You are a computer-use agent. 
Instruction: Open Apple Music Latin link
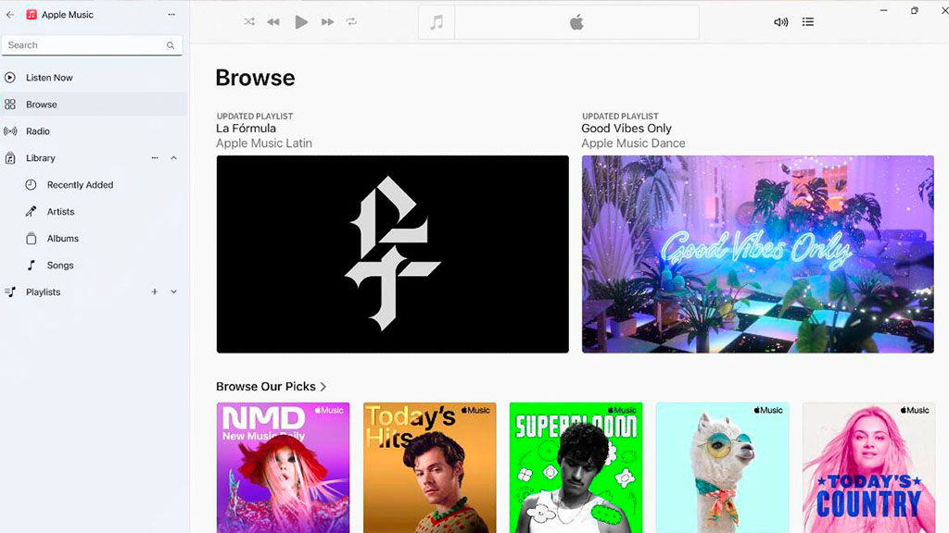click(264, 143)
